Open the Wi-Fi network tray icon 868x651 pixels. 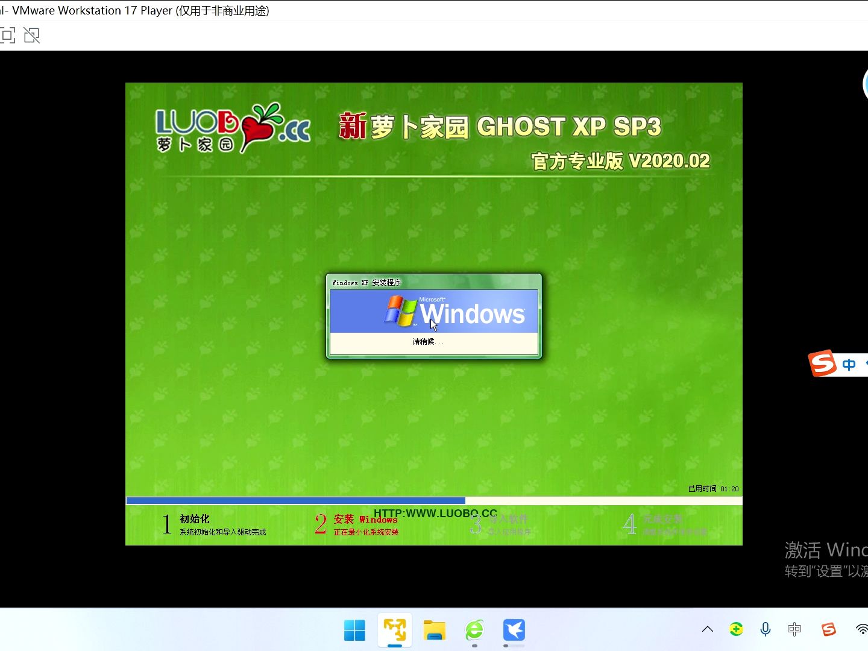click(862, 629)
